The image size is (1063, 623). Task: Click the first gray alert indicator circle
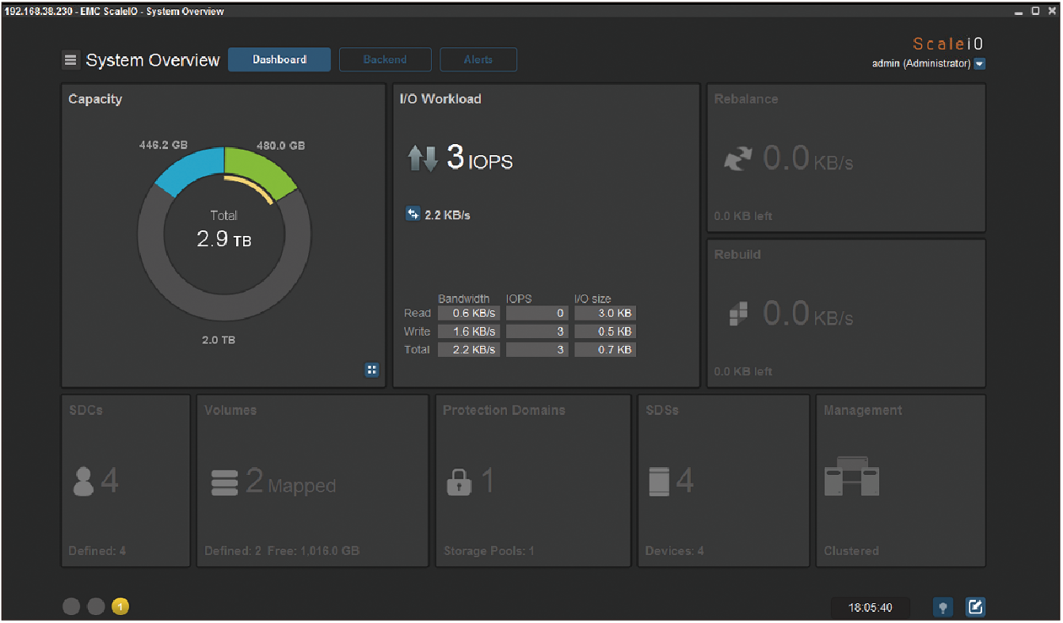coord(71,606)
